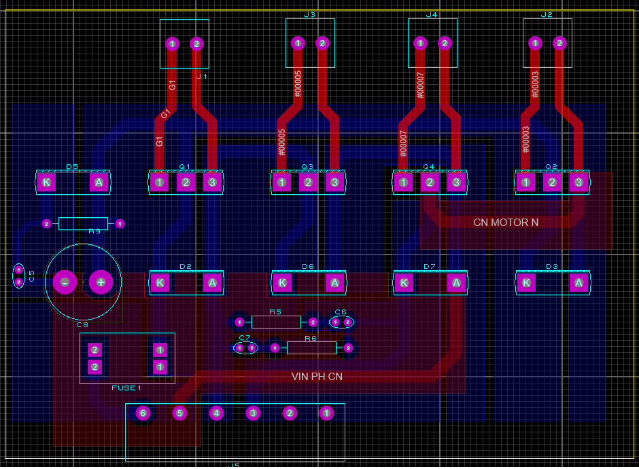639x469 pixels.
Task: Click pad 1 of transistor Q3
Action: click(281, 182)
